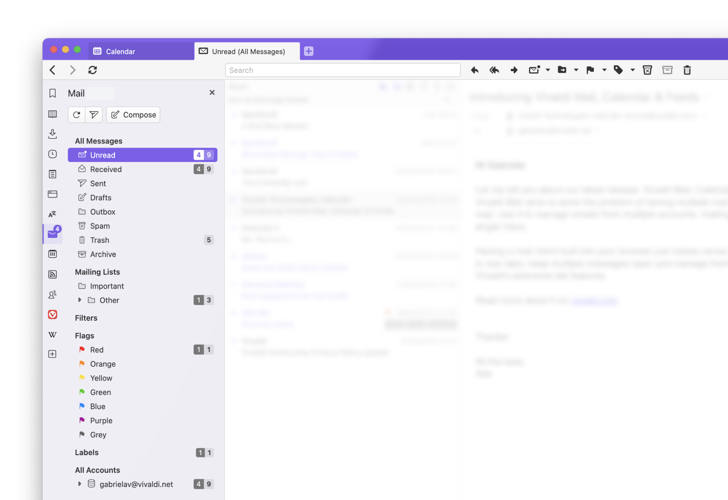The width and height of the screenshot is (728, 500).
Task: Switch to the Calendar tab
Action: tap(141, 51)
